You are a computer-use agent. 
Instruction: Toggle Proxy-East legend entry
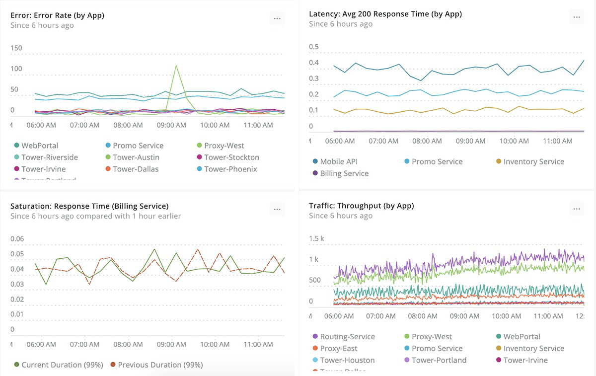(335, 348)
